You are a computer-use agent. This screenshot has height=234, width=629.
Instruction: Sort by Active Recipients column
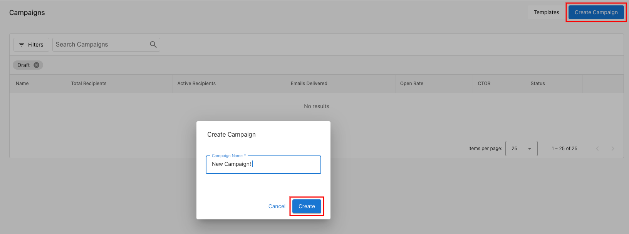(196, 84)
